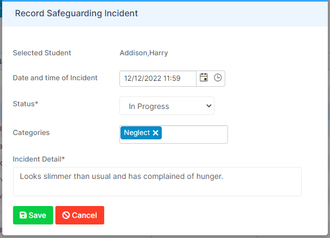The height and width of the screenshot is (238, 330).
Task: Select the In Progress status text
Action: (149, 106)
